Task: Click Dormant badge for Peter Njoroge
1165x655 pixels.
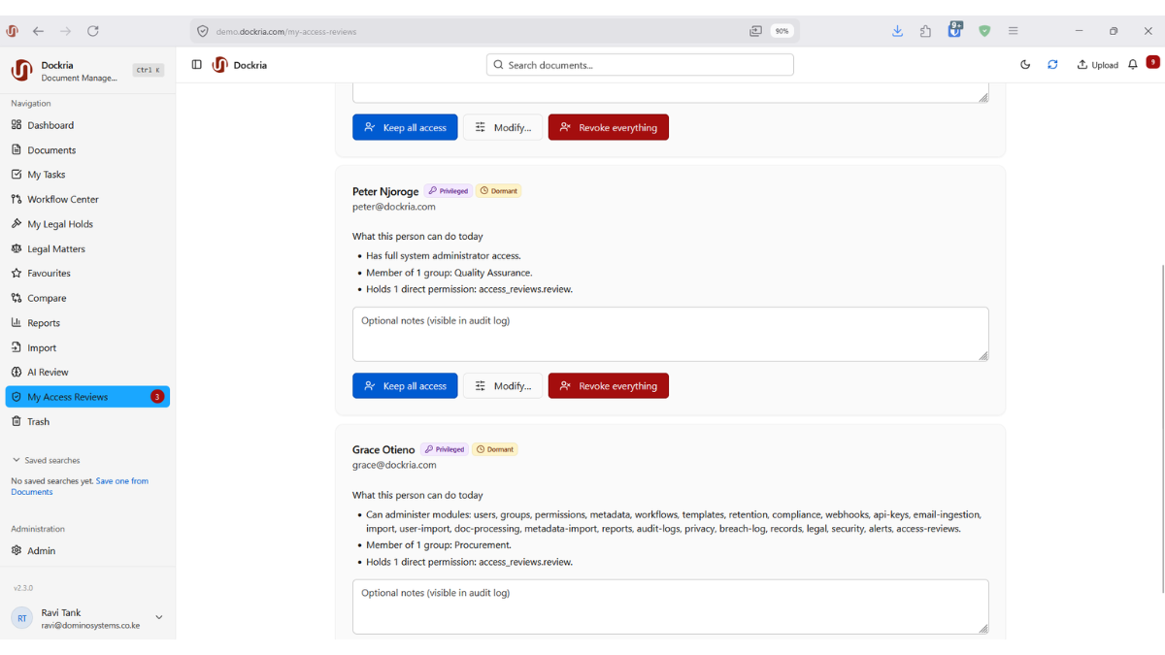Action: coord(499,191)
